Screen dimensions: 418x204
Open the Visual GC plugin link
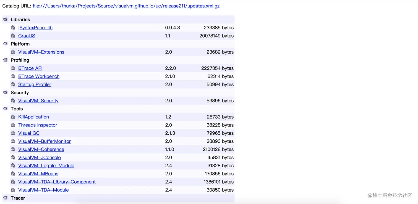click(29, 133)
